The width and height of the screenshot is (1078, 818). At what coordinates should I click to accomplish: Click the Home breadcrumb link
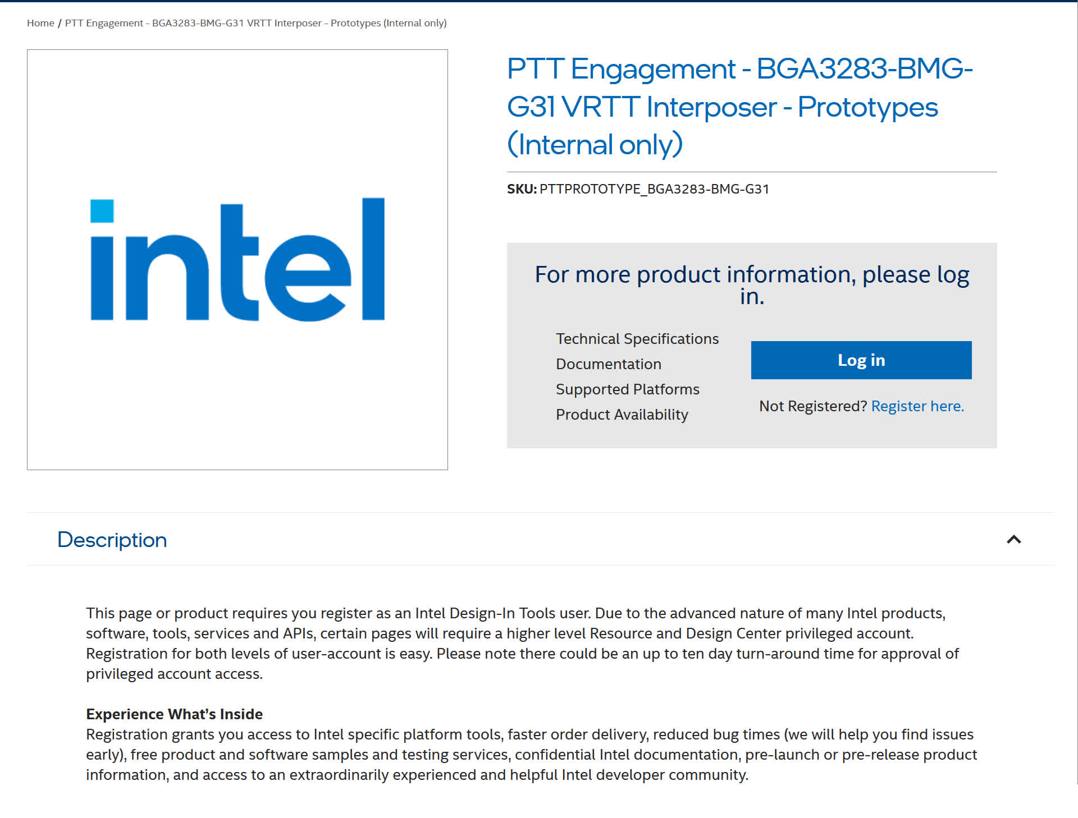click(x=40, y=23)
